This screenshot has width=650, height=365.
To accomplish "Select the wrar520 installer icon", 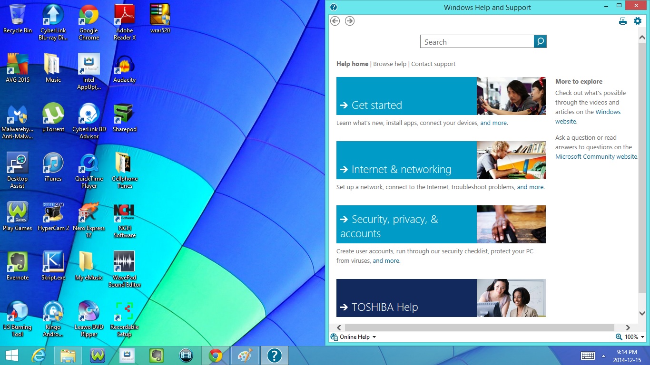I will tap(160, 19).
